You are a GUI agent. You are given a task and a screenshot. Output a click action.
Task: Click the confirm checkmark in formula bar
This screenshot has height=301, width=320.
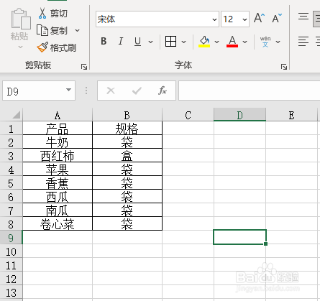[x=137, y=91]
